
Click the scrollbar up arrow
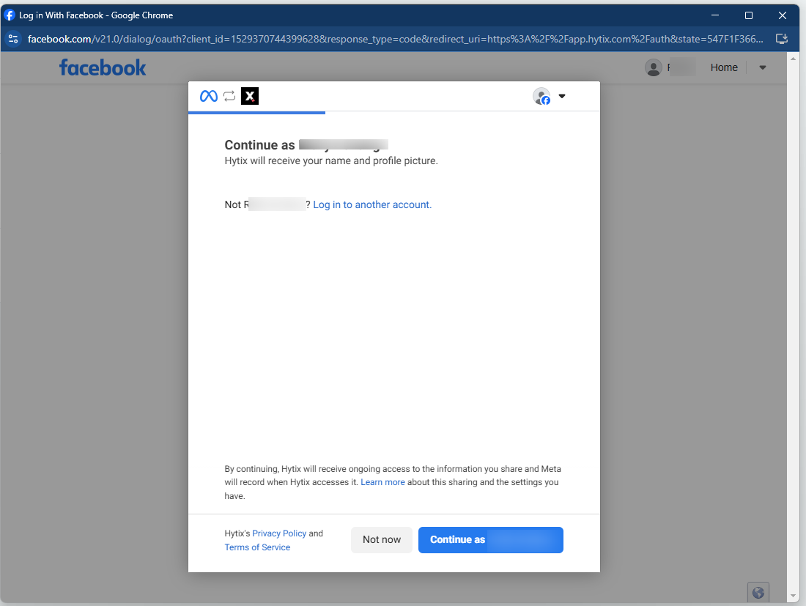click(x=793, y=59)
